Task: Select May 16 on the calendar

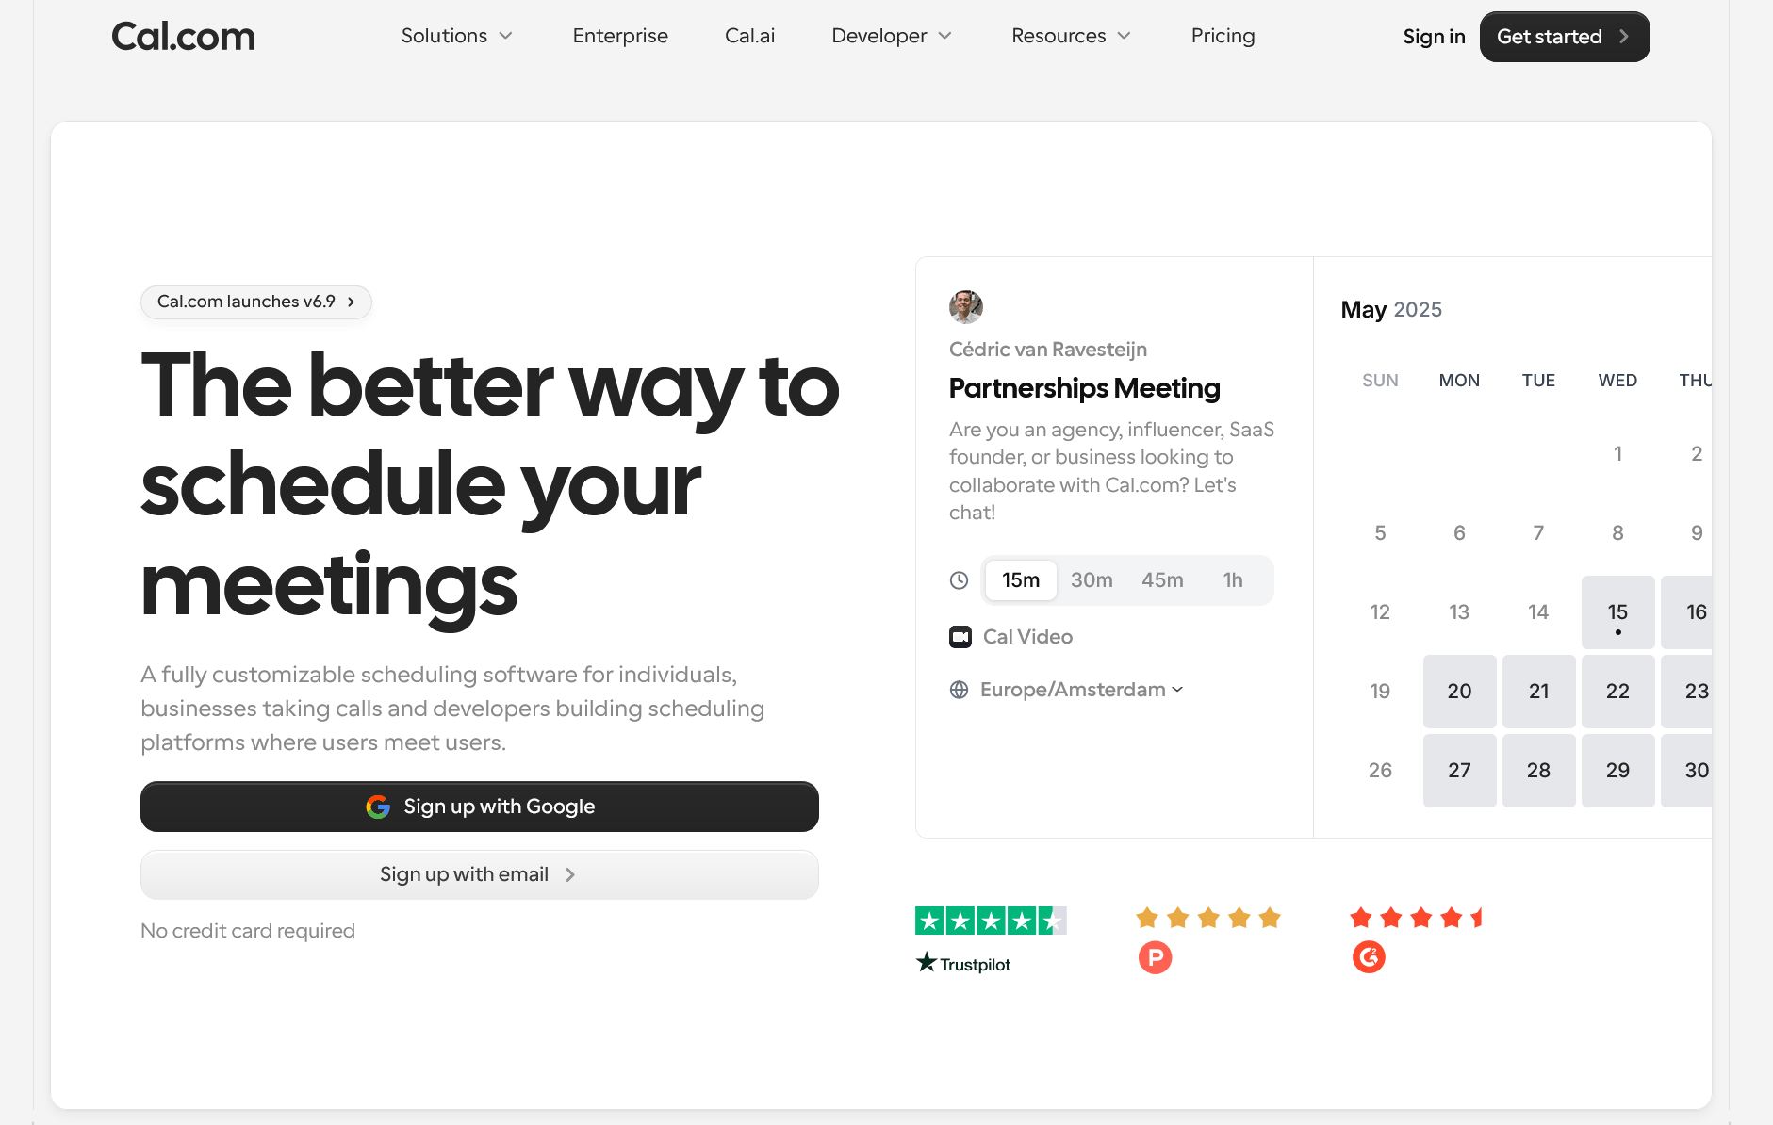Action: (x=1687, y=612)
